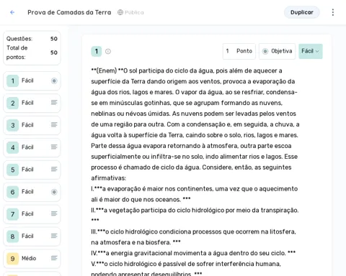Go back using the left arrow icon
Image resolution: width=346 pixels, height=276 pixels.
pyautogui.click(x=12, y=12)
